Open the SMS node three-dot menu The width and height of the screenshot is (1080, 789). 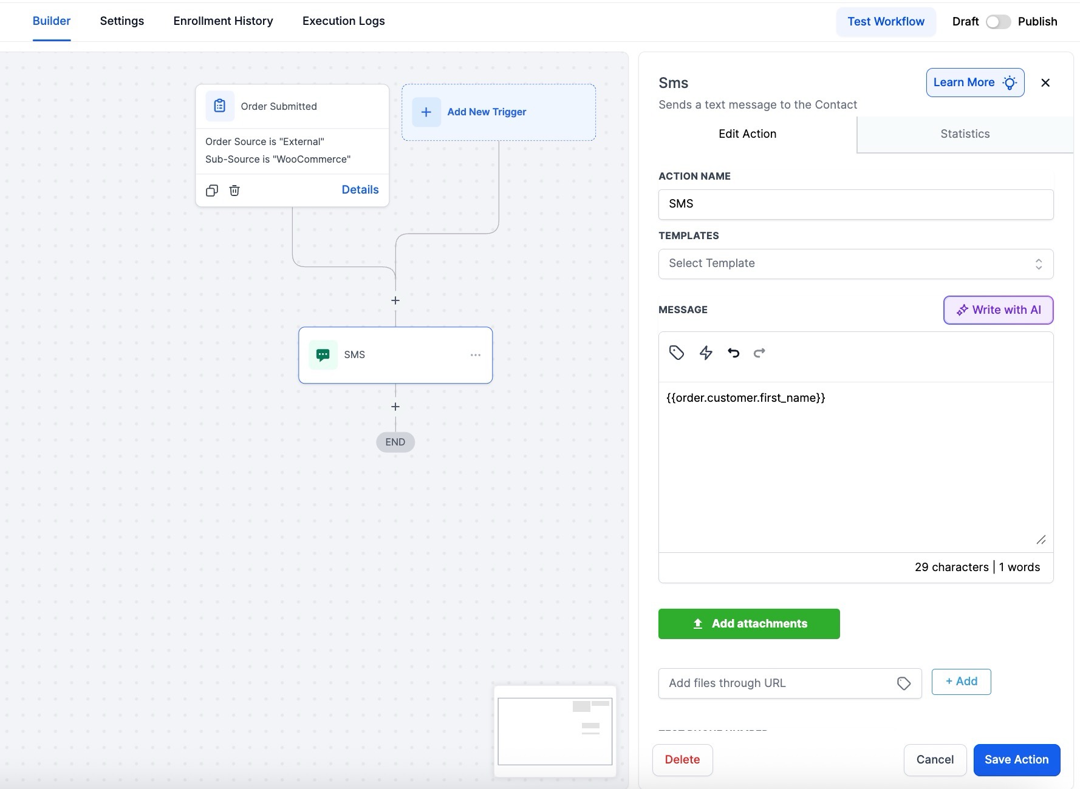click(x=475, y=355)
